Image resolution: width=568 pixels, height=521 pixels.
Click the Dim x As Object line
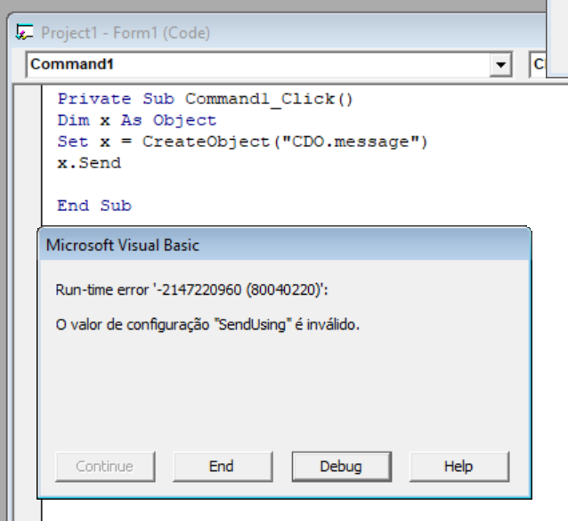click(x=136, y=120)
